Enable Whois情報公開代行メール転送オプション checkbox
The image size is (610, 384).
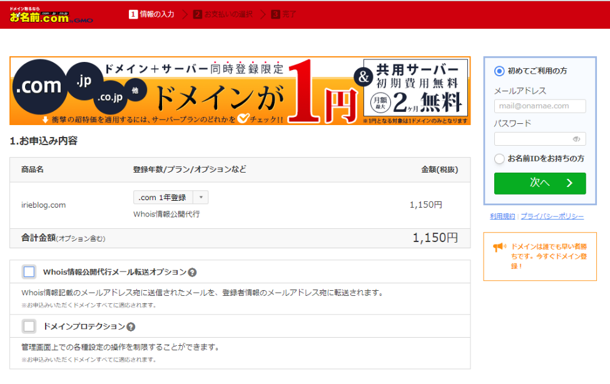(29, 271)
